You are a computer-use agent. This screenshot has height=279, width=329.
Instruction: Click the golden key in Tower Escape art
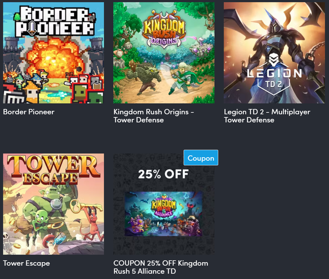pyautogui.click(x=86, y=206)
